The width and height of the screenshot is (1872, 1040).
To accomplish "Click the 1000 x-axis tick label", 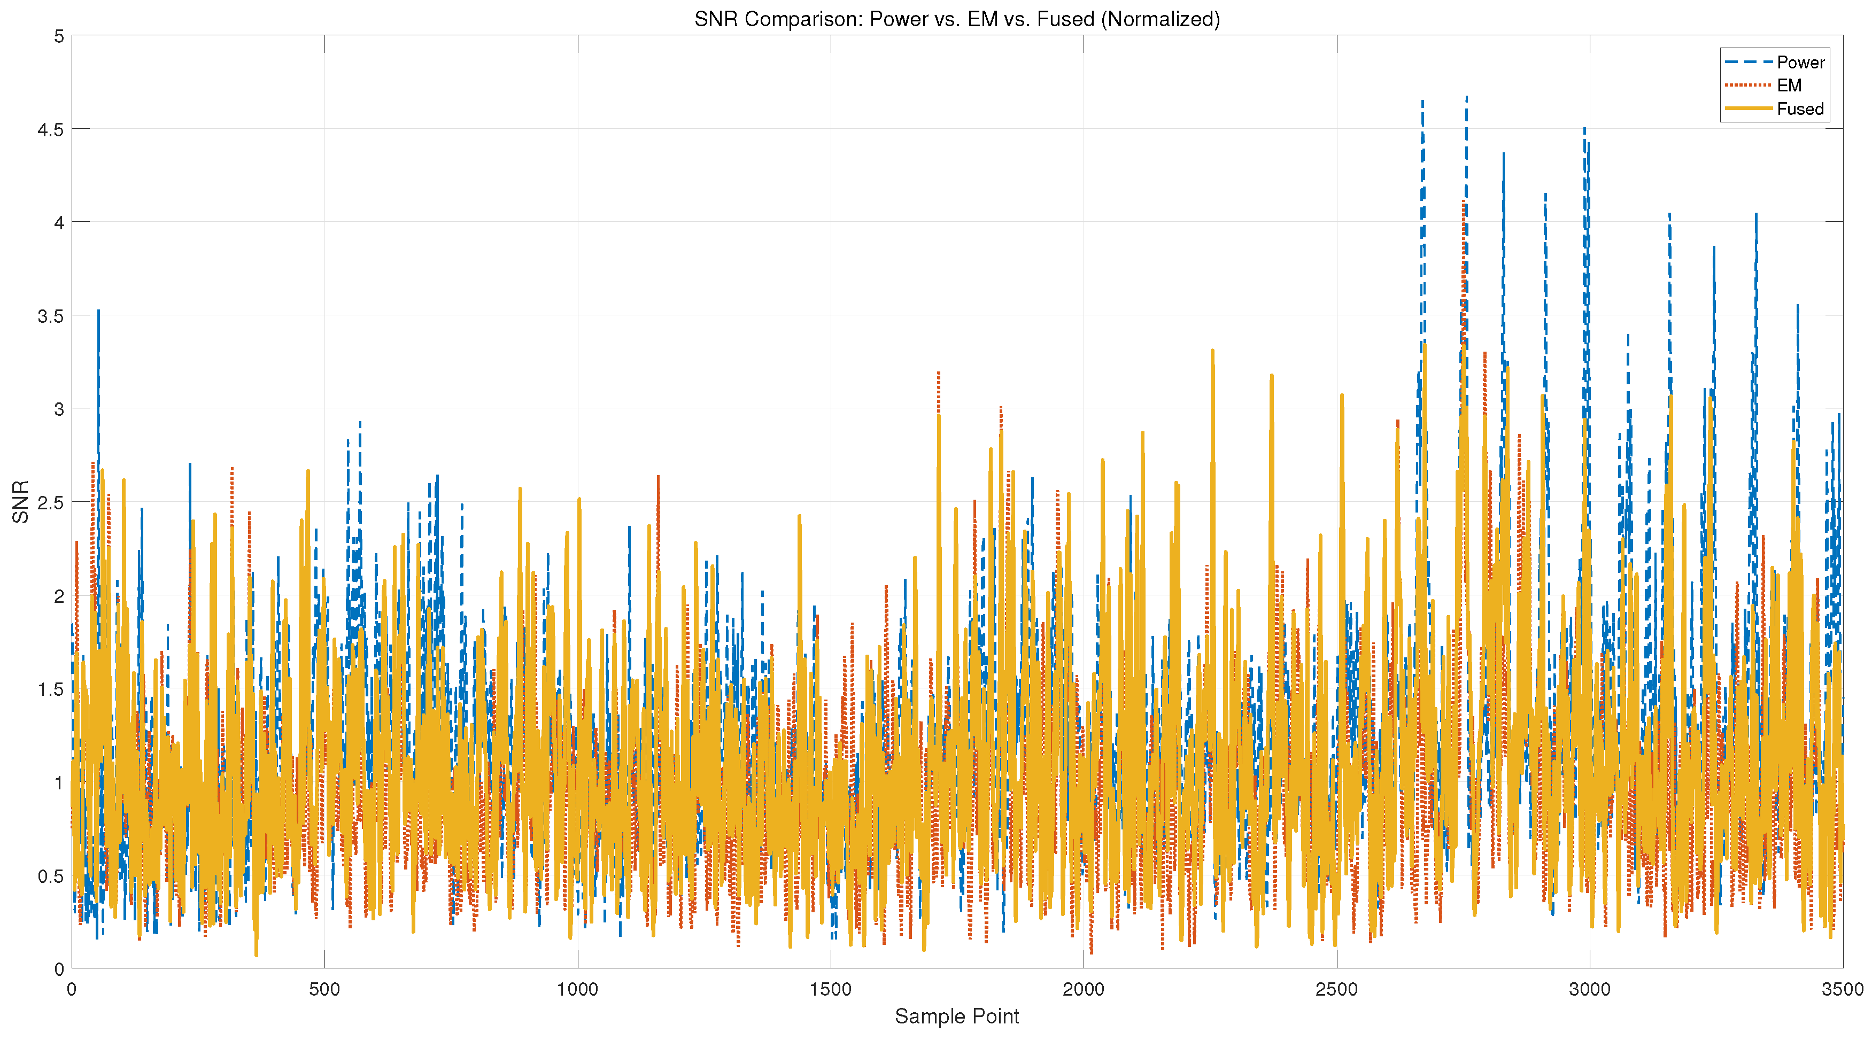I will pos(577,989).
